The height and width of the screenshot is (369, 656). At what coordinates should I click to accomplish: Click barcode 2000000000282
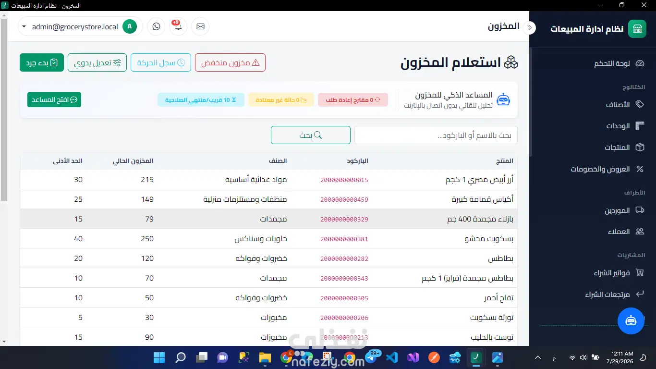tap(344, 258)
